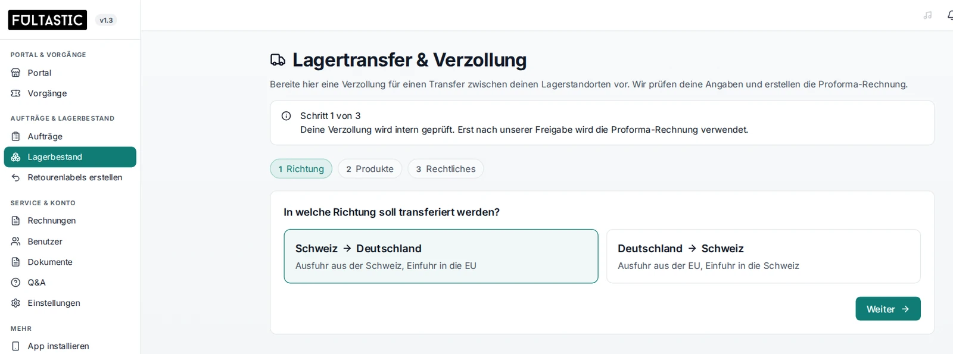
Task: Click 'In welche Richtung soll transferiert werden?'
Action: pyautogui.click(x=391, y=212)
